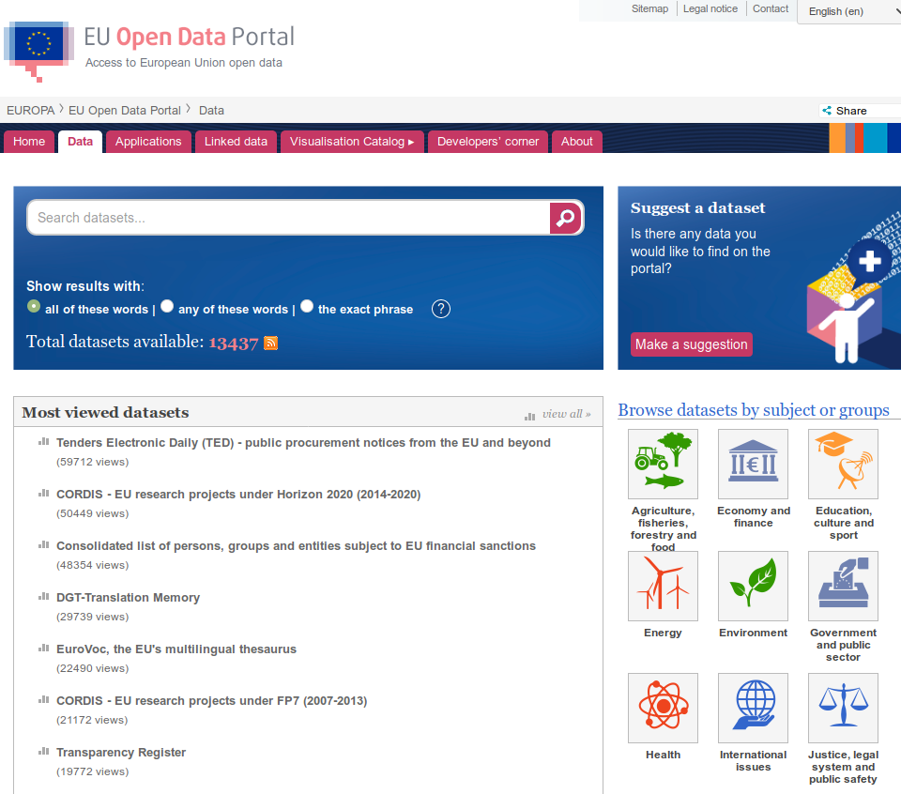
Task: Go to the Home tab
Action: coord(29,142)
